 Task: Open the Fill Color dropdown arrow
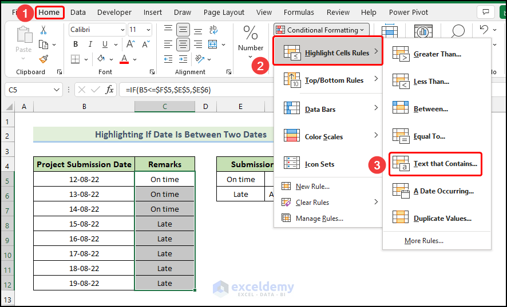click(111, 59)
